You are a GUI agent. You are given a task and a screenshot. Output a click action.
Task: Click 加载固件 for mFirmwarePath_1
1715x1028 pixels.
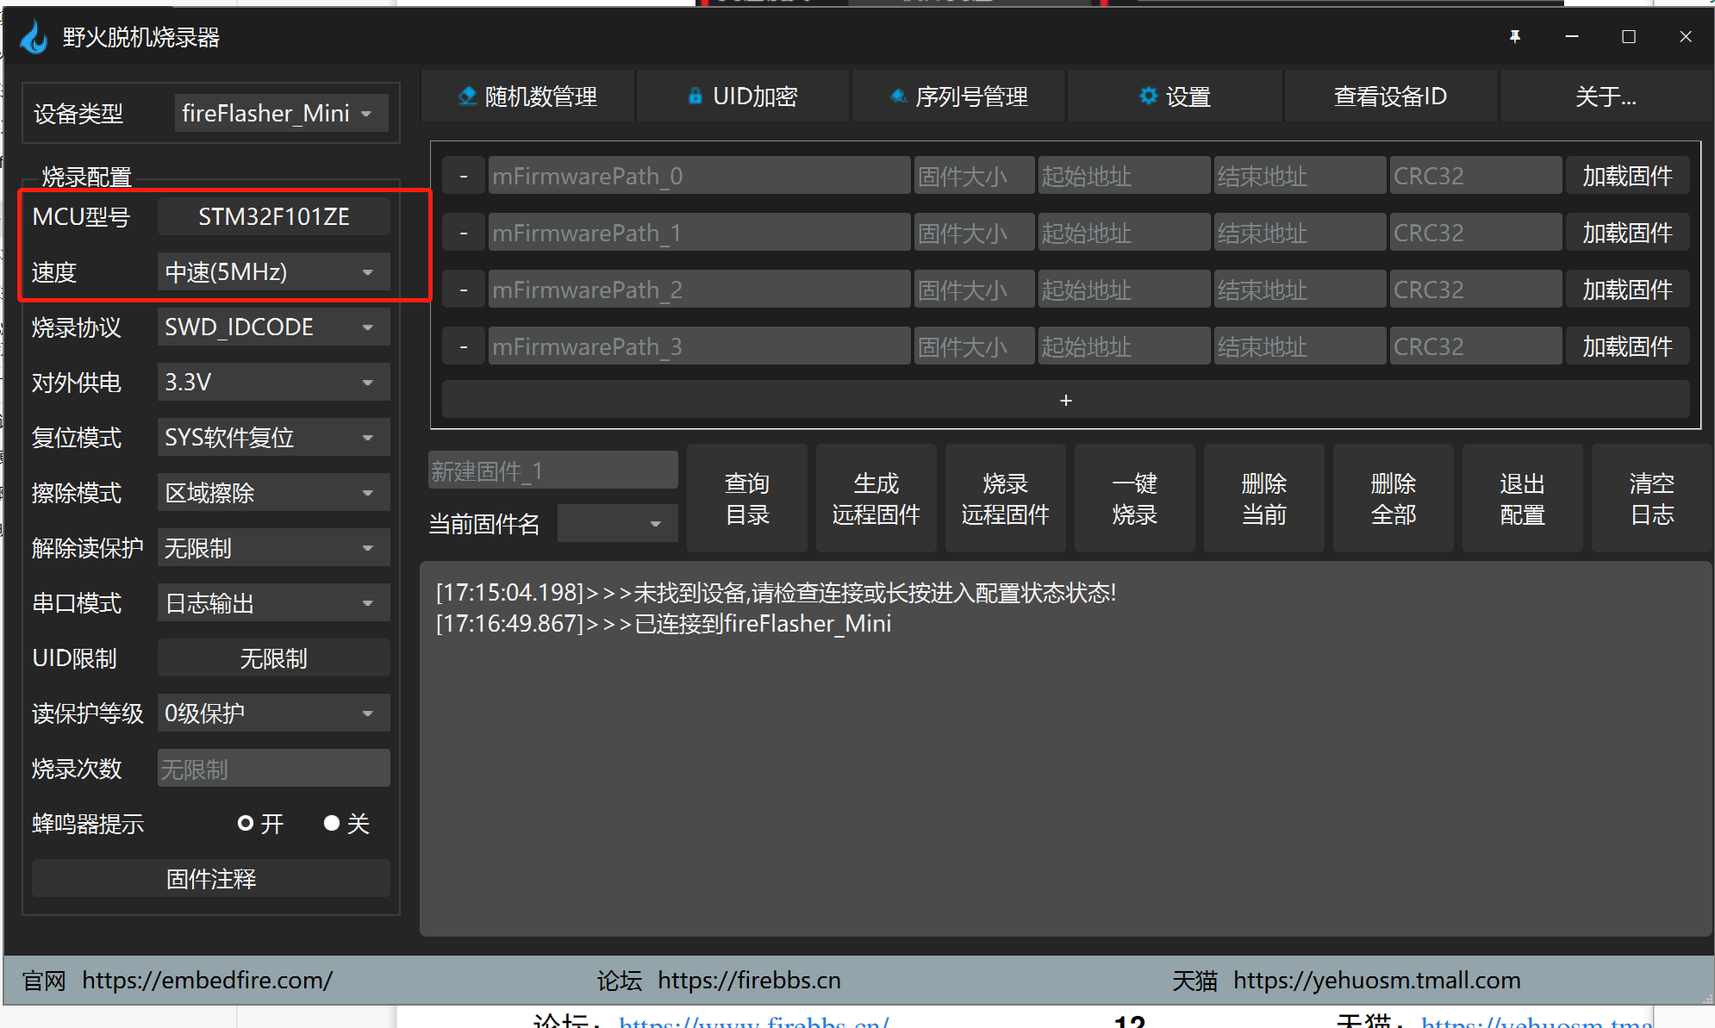click(1627, 233)
